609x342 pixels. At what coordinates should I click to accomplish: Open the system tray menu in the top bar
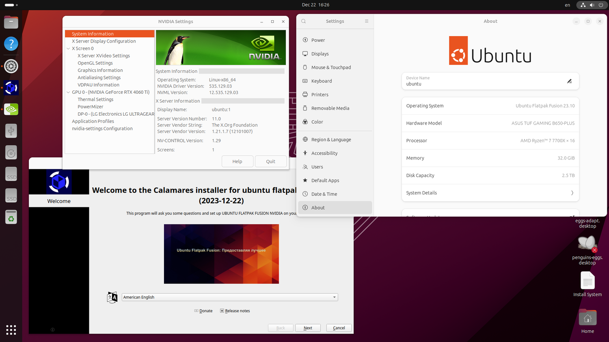592,5
